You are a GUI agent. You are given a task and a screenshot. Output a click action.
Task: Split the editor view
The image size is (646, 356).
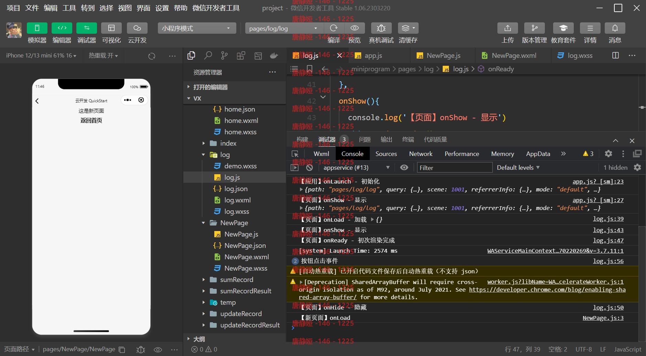pyautogui.click(x=616, y=55)
